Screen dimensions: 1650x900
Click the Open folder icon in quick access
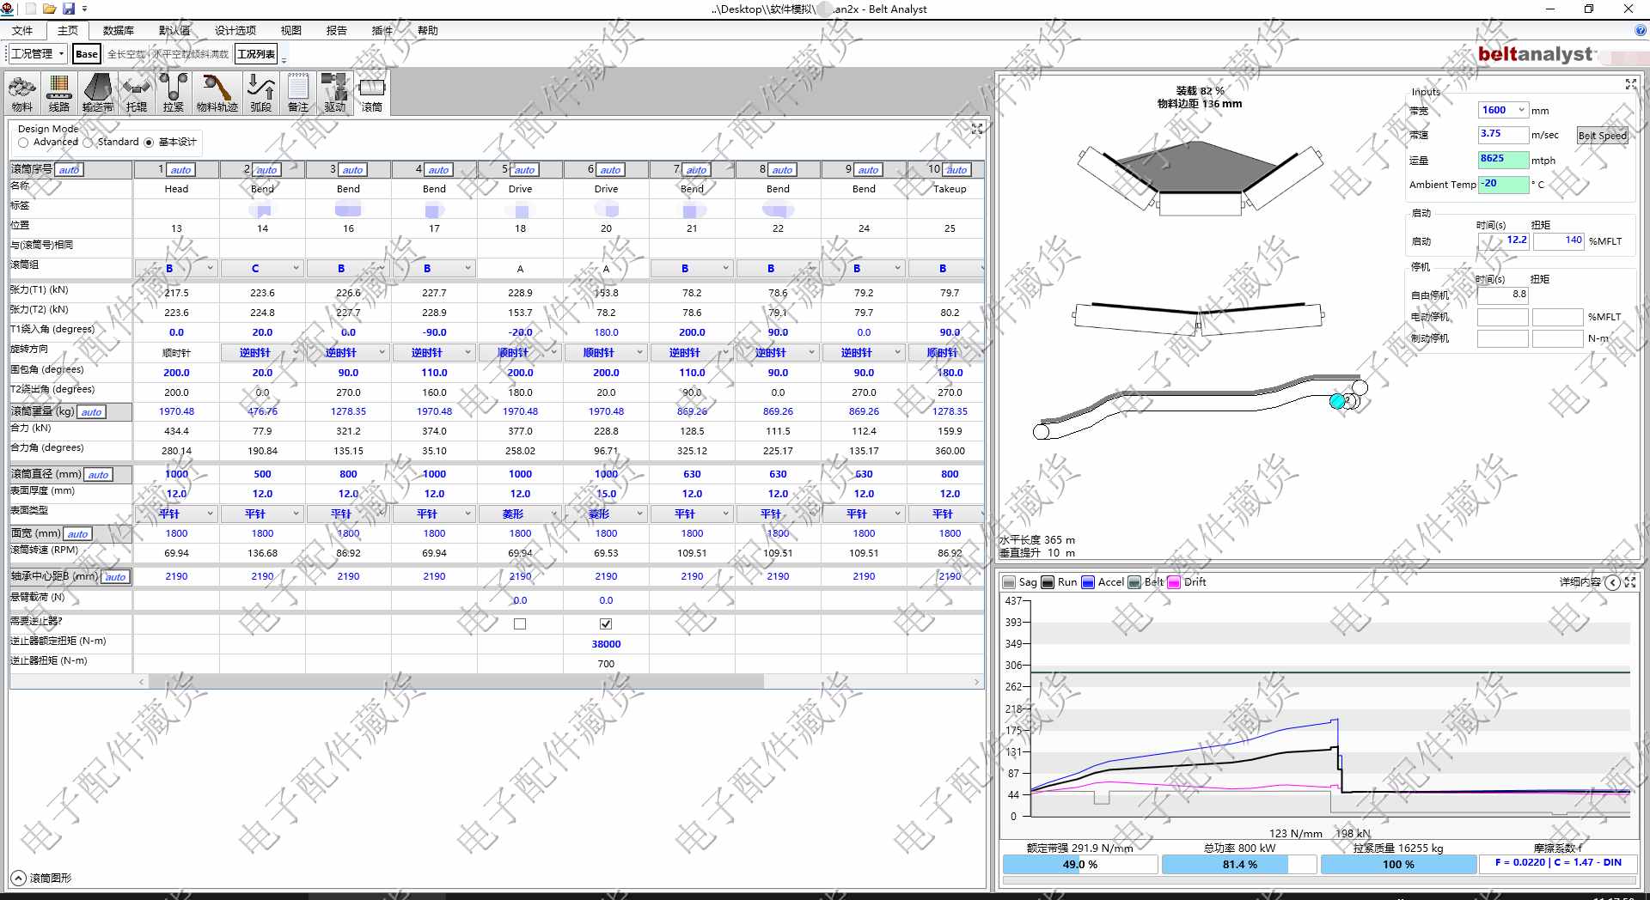tap(49, 9)
